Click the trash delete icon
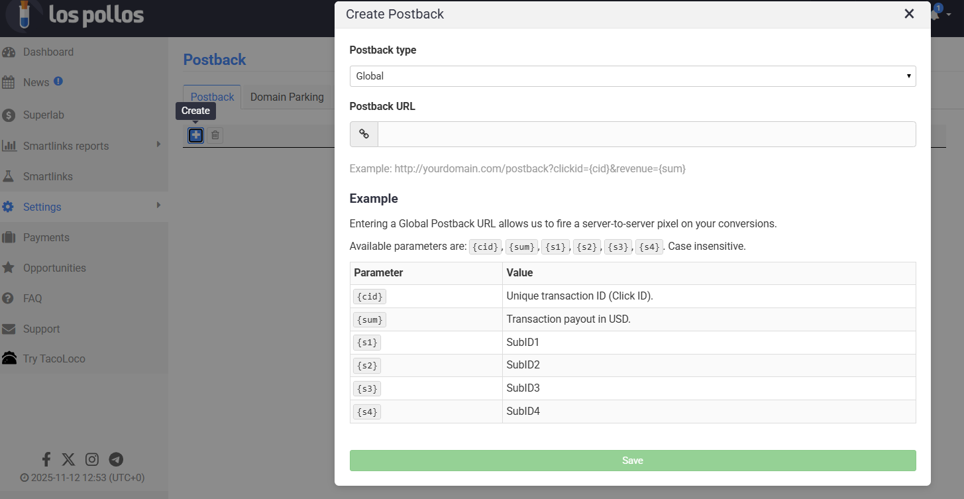The image size is (964, 499). click(x=215, y=135)
